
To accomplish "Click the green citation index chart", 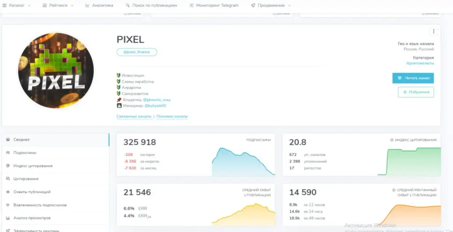I will pos(409,162).
